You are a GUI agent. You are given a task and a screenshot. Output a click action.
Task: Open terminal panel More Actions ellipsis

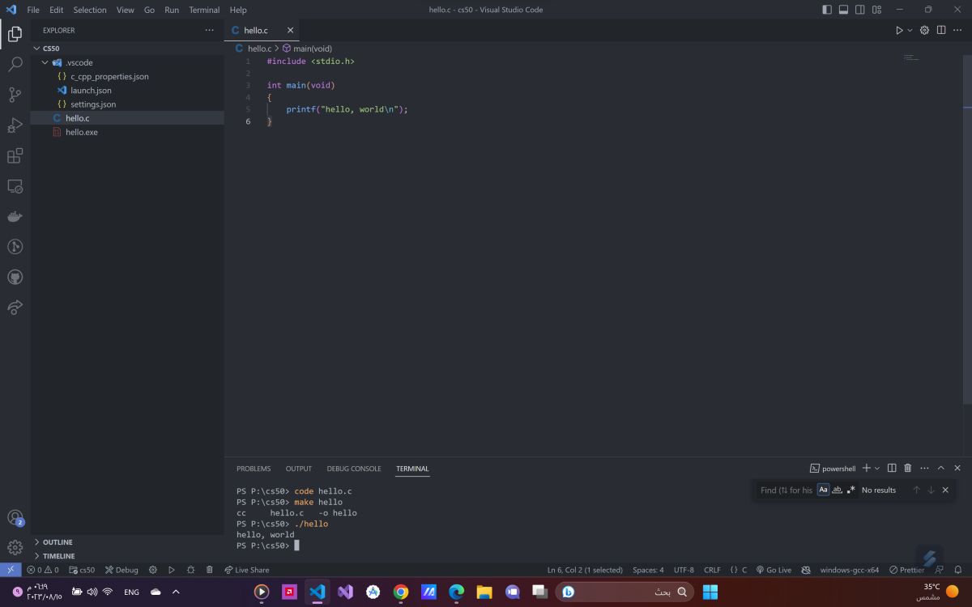pyautogui.click(x=924, y=468)
